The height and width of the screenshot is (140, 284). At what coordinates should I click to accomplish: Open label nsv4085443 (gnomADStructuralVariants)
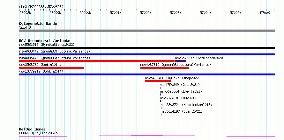pos(55,58)
